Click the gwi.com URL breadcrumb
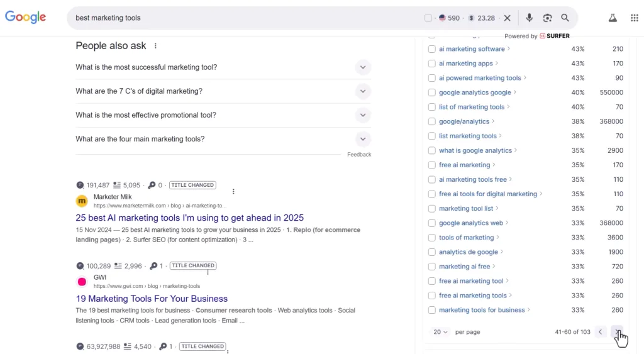 [x=147, y=286]
